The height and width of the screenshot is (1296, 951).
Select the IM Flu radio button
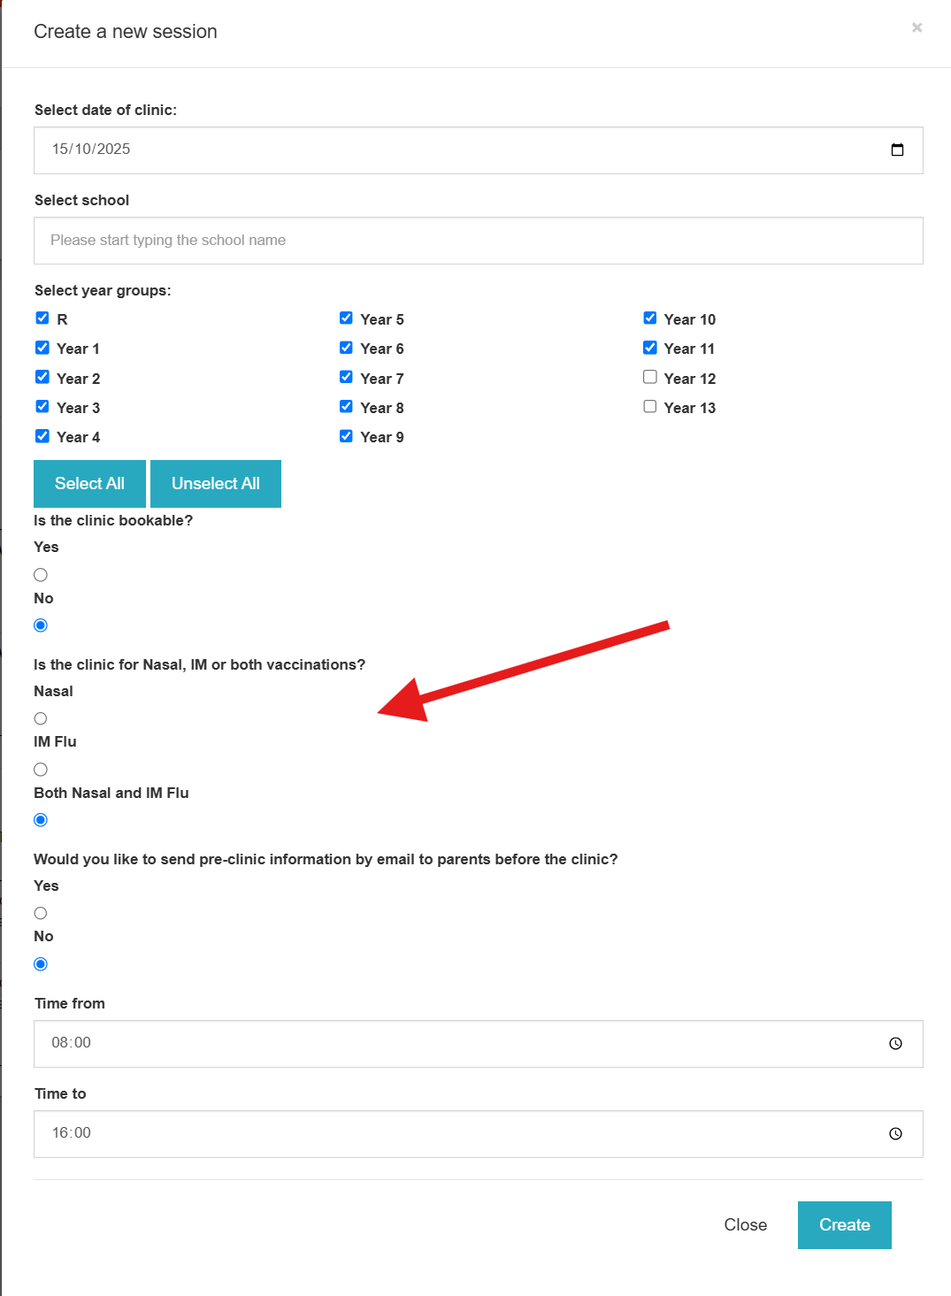[x=41, y=770]
